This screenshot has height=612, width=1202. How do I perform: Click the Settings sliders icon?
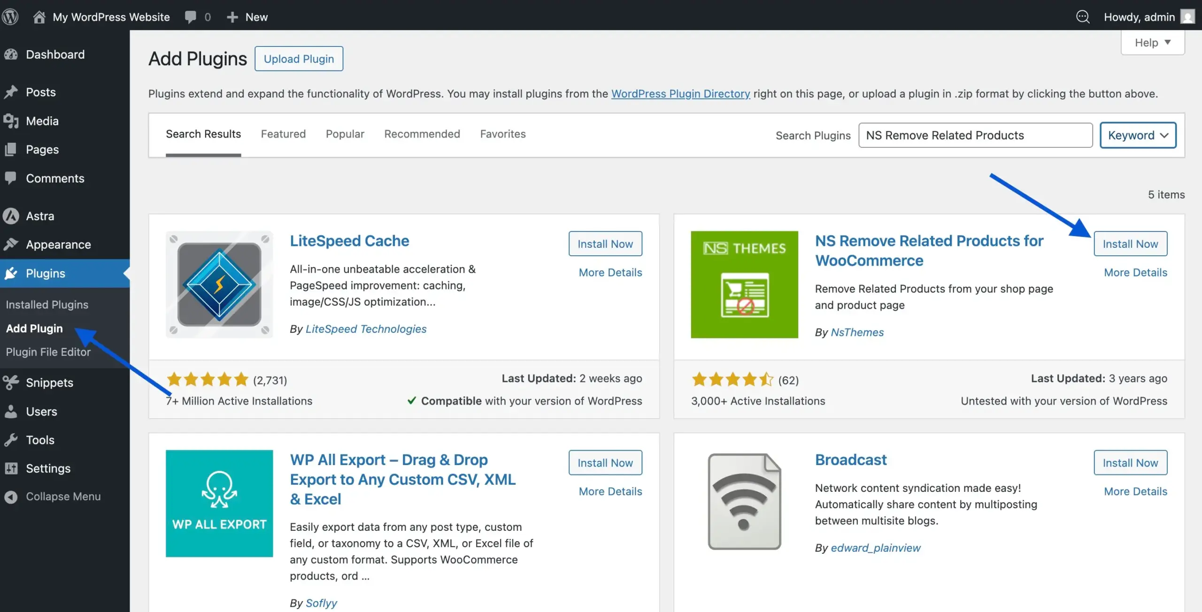tap(11, 468)
